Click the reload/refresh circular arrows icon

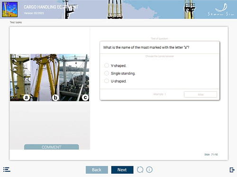(x=140, y=169)
